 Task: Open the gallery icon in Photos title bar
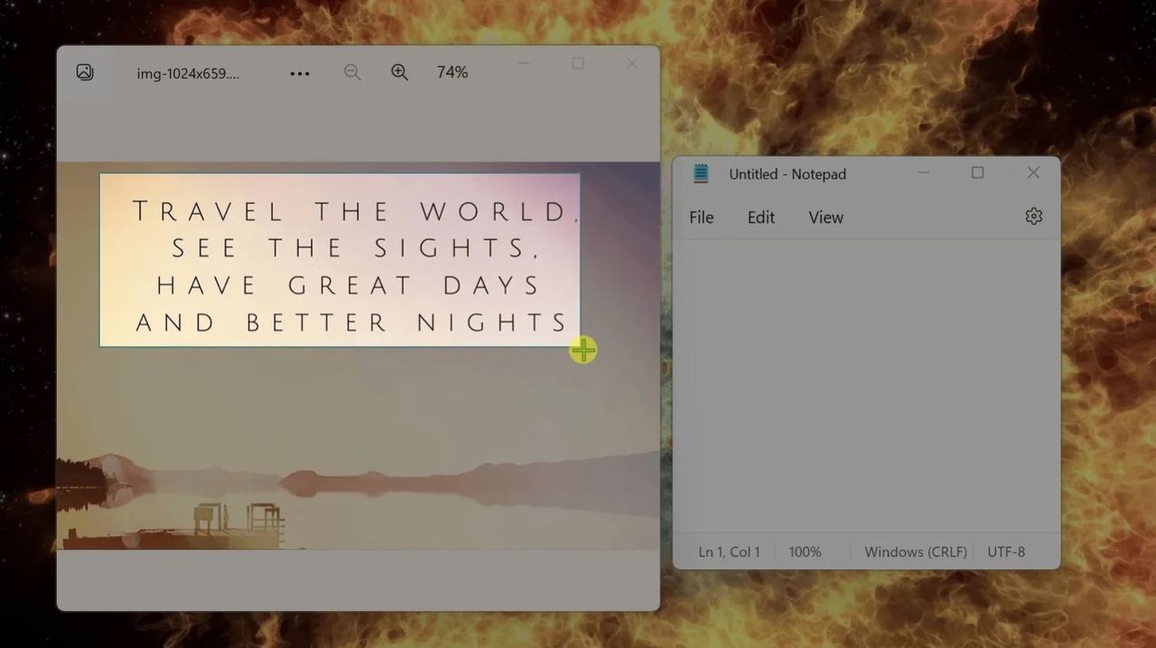click(84, 70)
